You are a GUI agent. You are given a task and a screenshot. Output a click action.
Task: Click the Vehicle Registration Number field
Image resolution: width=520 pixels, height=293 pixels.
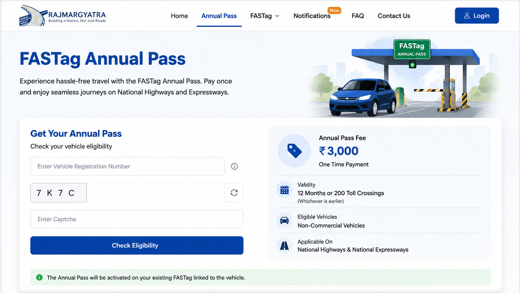click(127, 166)
